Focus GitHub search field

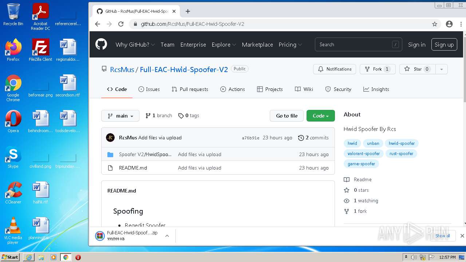359,44
